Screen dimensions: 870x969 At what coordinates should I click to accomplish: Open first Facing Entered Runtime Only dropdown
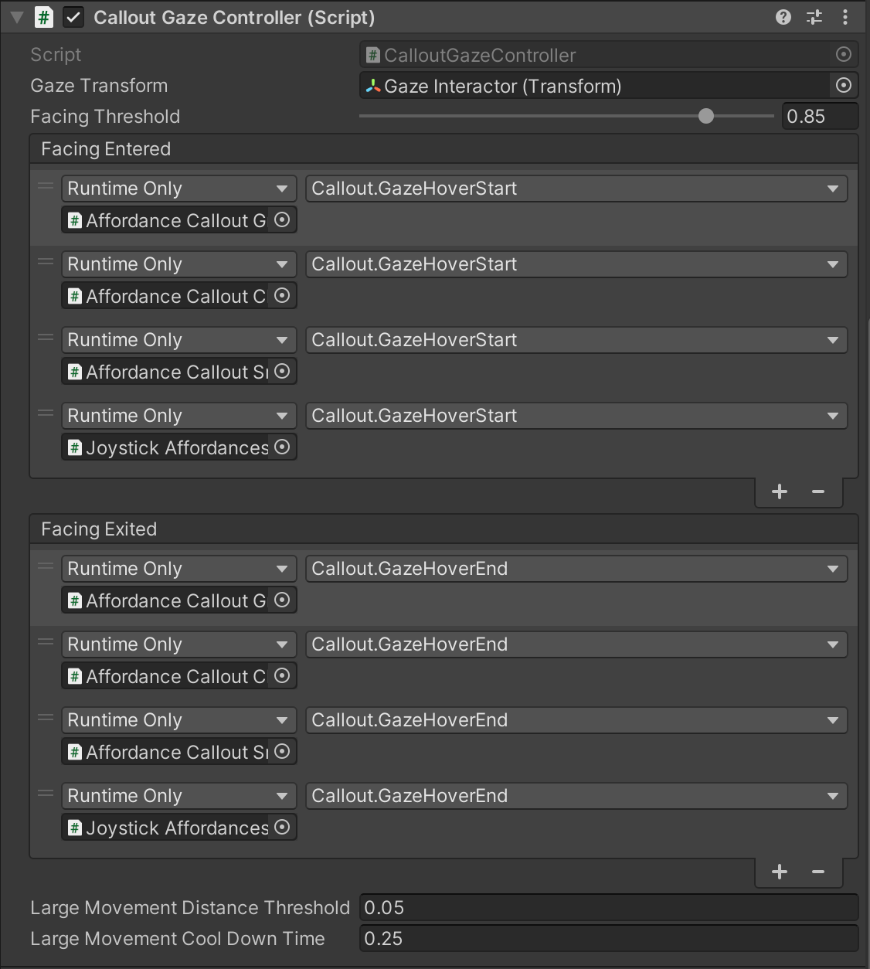click(x=178, y=189)
